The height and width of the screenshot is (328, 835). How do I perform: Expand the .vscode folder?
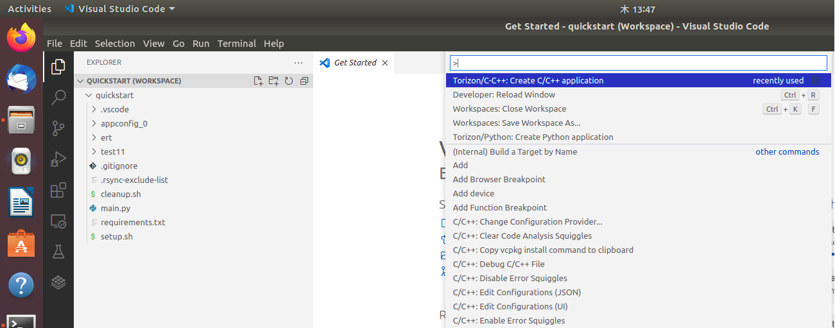94,109
